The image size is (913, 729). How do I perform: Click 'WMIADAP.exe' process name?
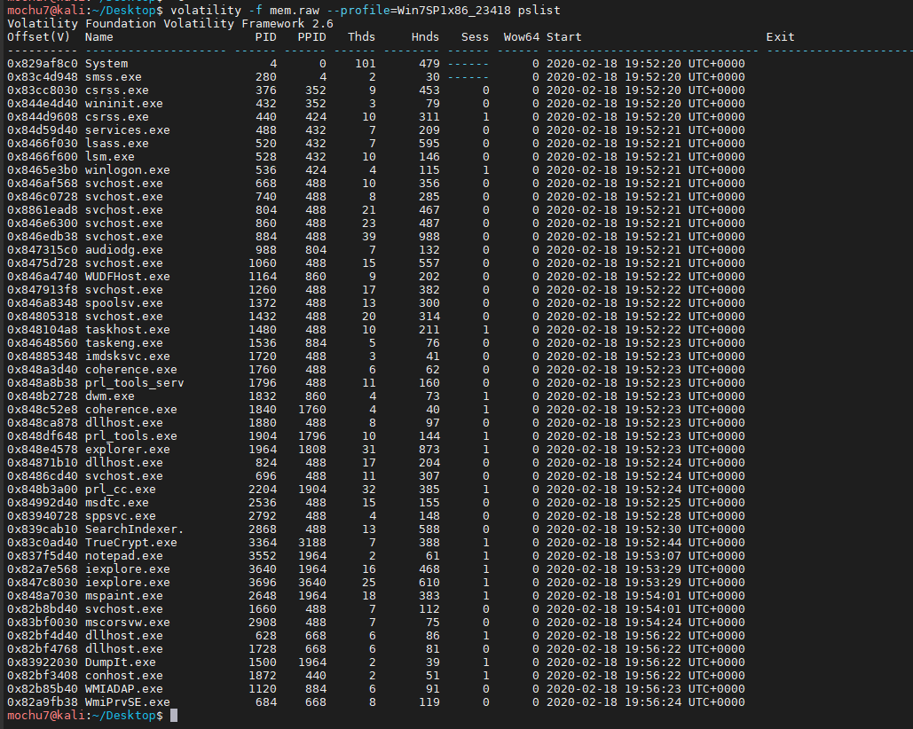124,689
